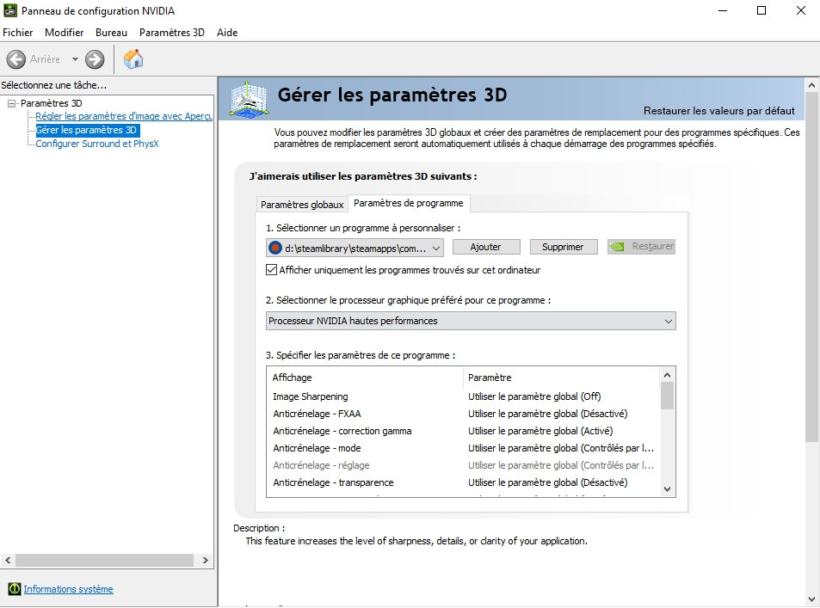Click the settings list scroll down arrow
The height and width of the screenshot is (608, 820).
tap(668, 489)
